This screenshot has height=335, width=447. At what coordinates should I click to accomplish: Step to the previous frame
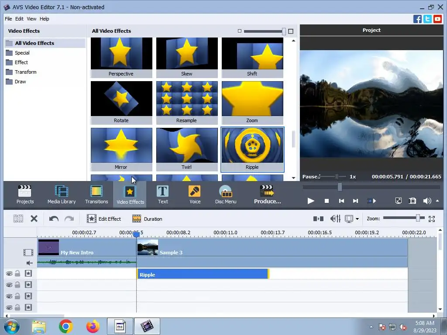(341, 201)
